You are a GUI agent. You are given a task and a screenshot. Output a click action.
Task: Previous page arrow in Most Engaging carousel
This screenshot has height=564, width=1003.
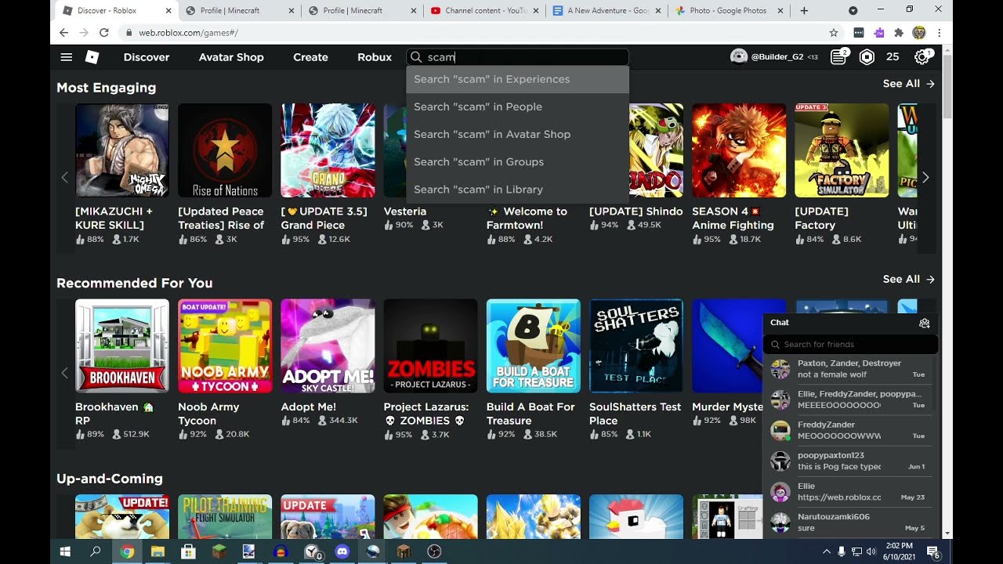click(65, 178)
